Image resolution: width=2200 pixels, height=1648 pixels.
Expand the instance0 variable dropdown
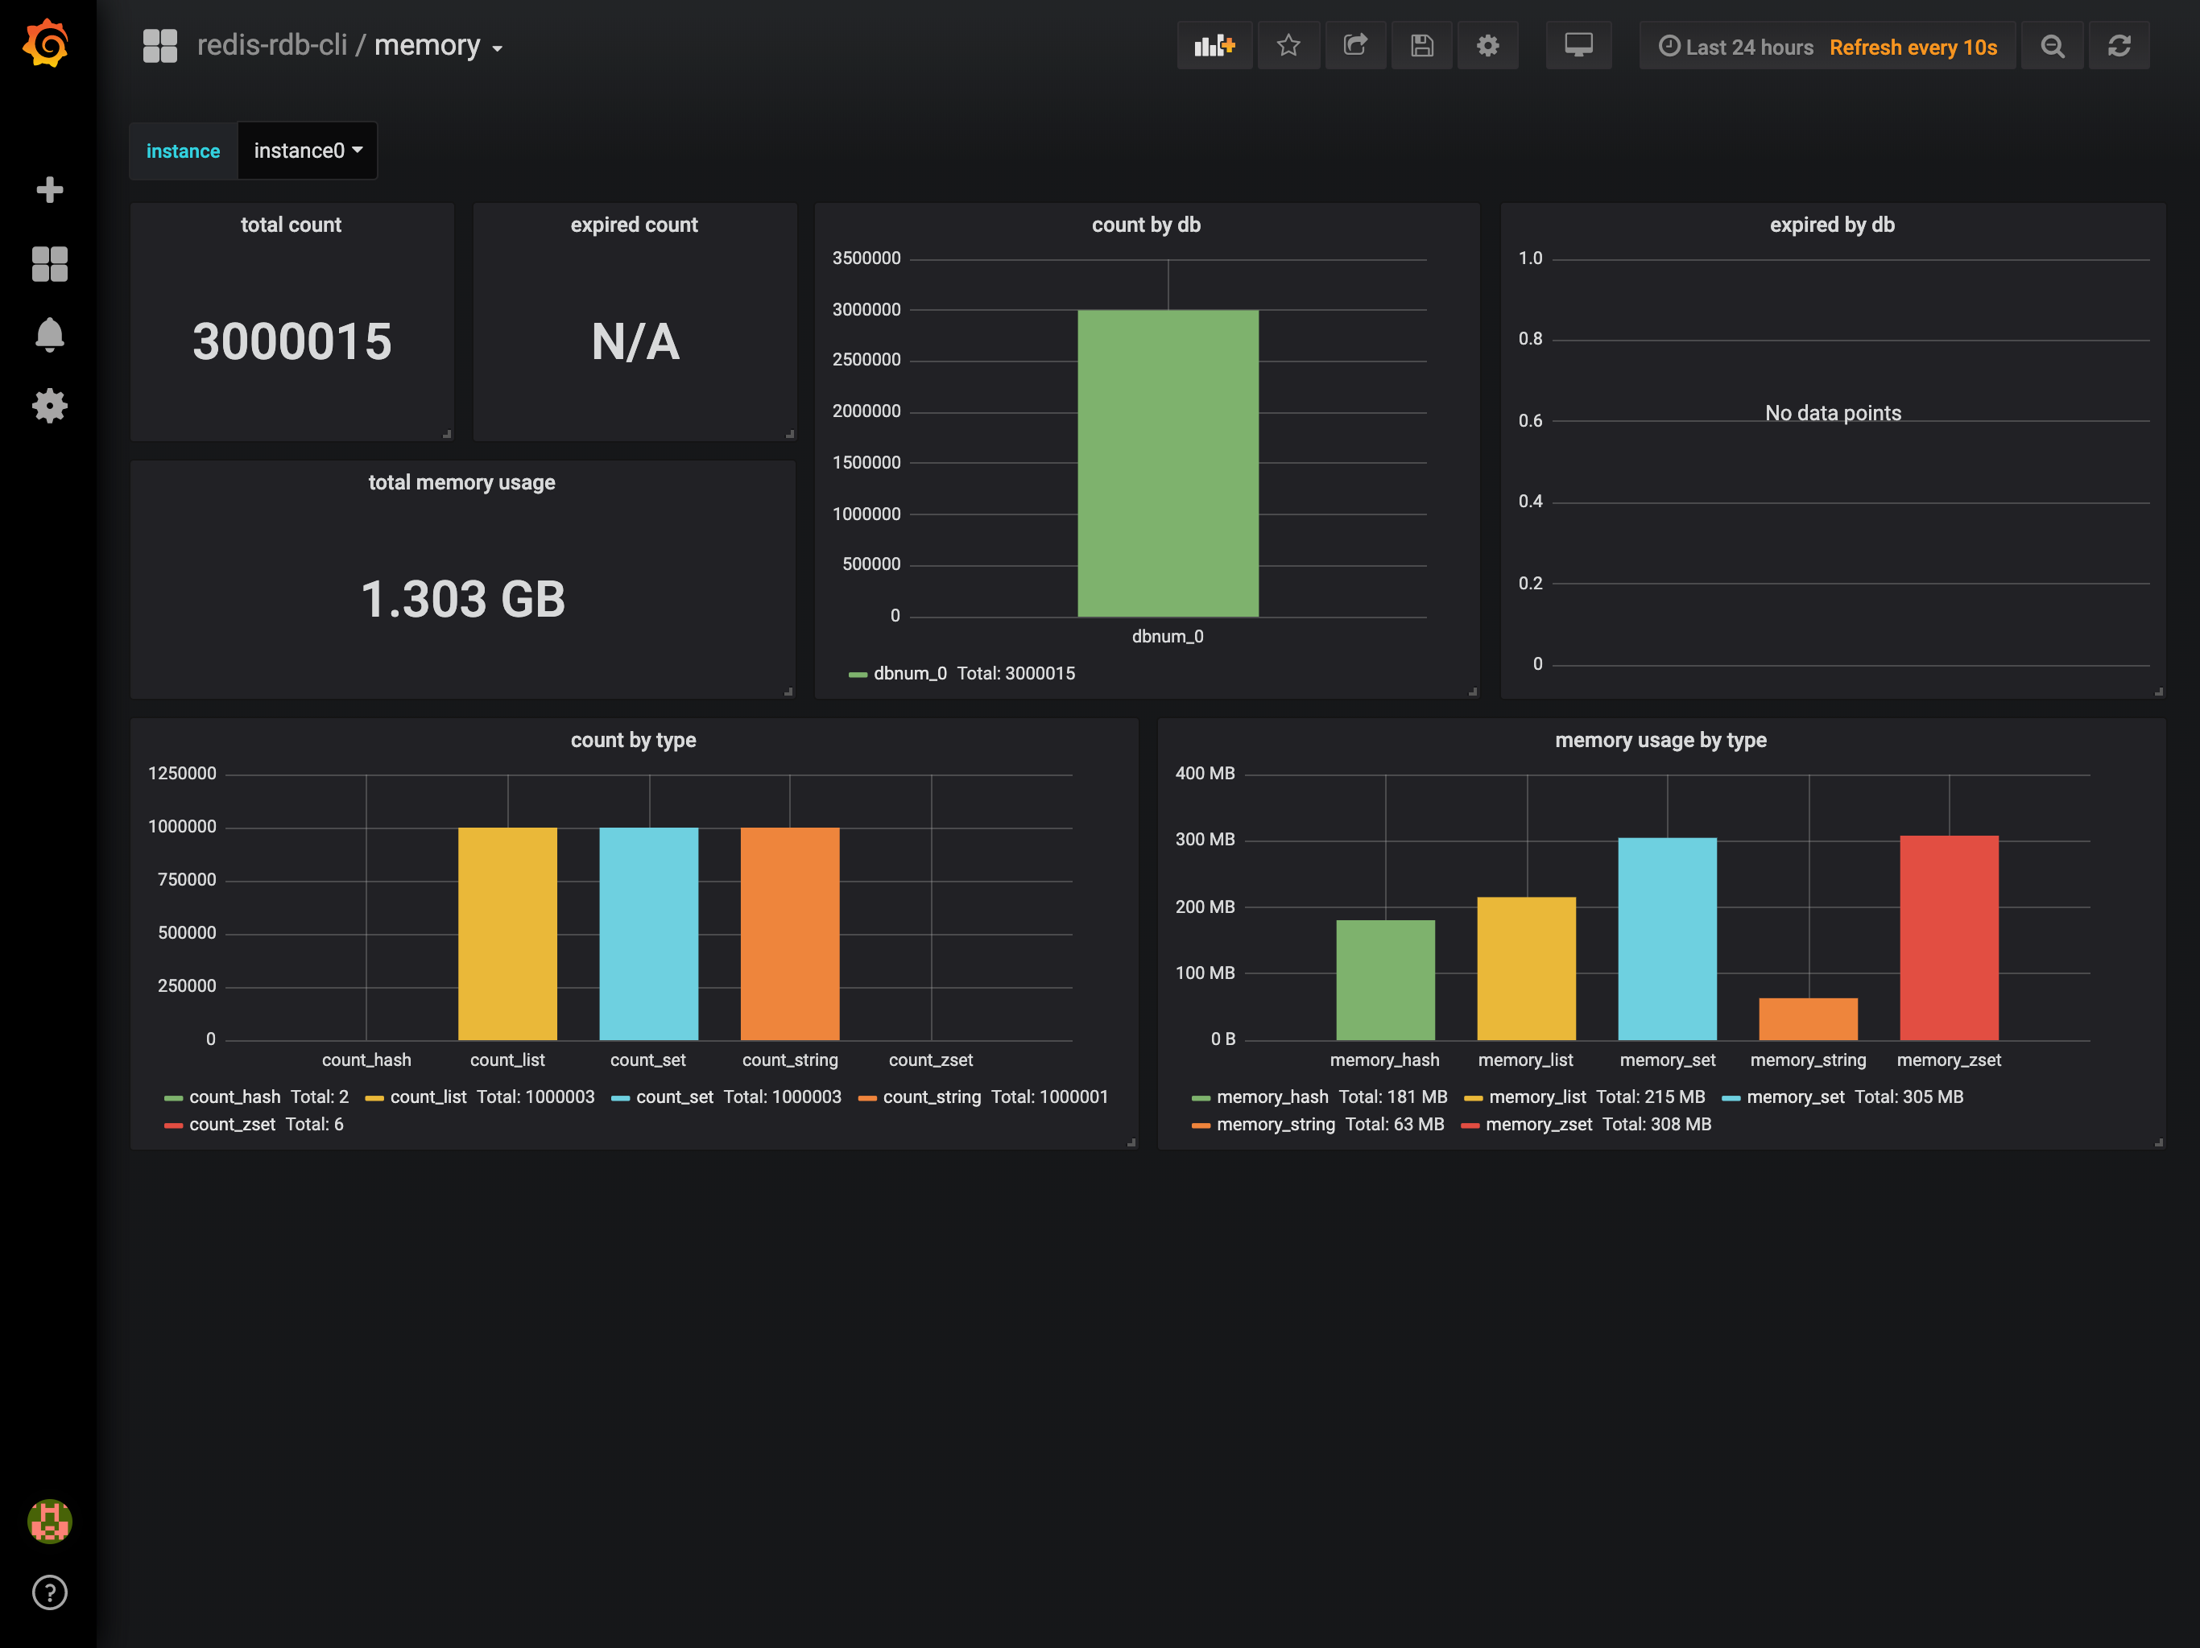pos(308,151)
